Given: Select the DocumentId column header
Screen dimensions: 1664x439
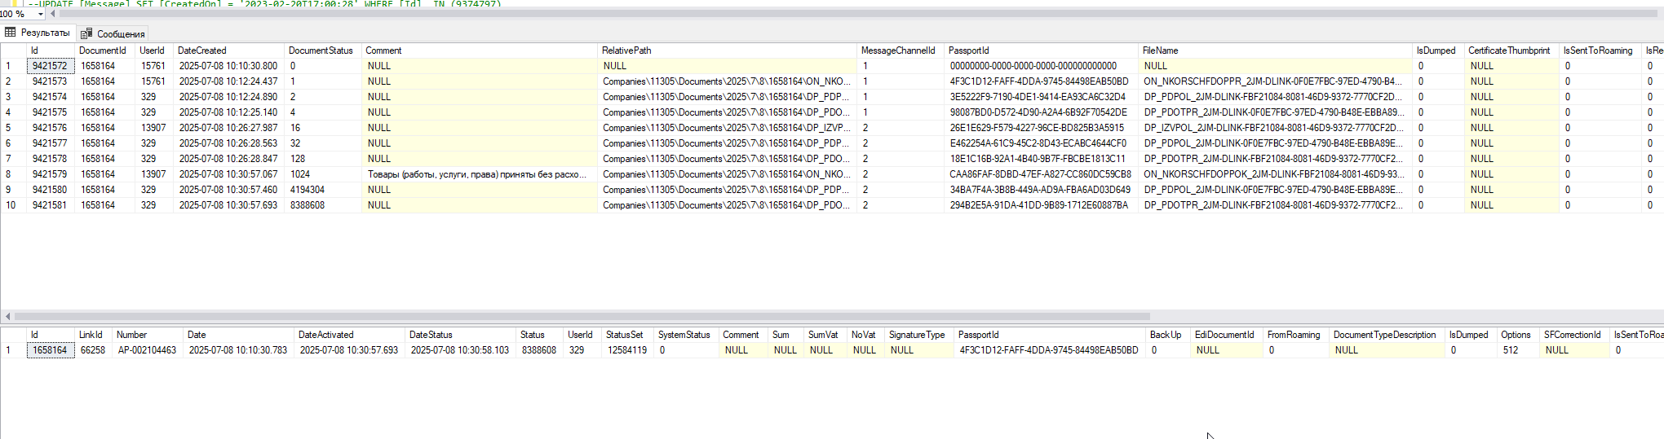Looking at the screenshot, I should pos(106,50).
